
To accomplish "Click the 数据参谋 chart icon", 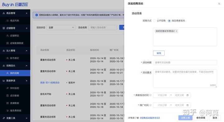I will click(4, 81).
